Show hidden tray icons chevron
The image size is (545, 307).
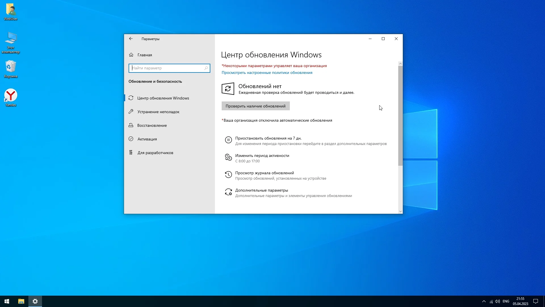484,301
